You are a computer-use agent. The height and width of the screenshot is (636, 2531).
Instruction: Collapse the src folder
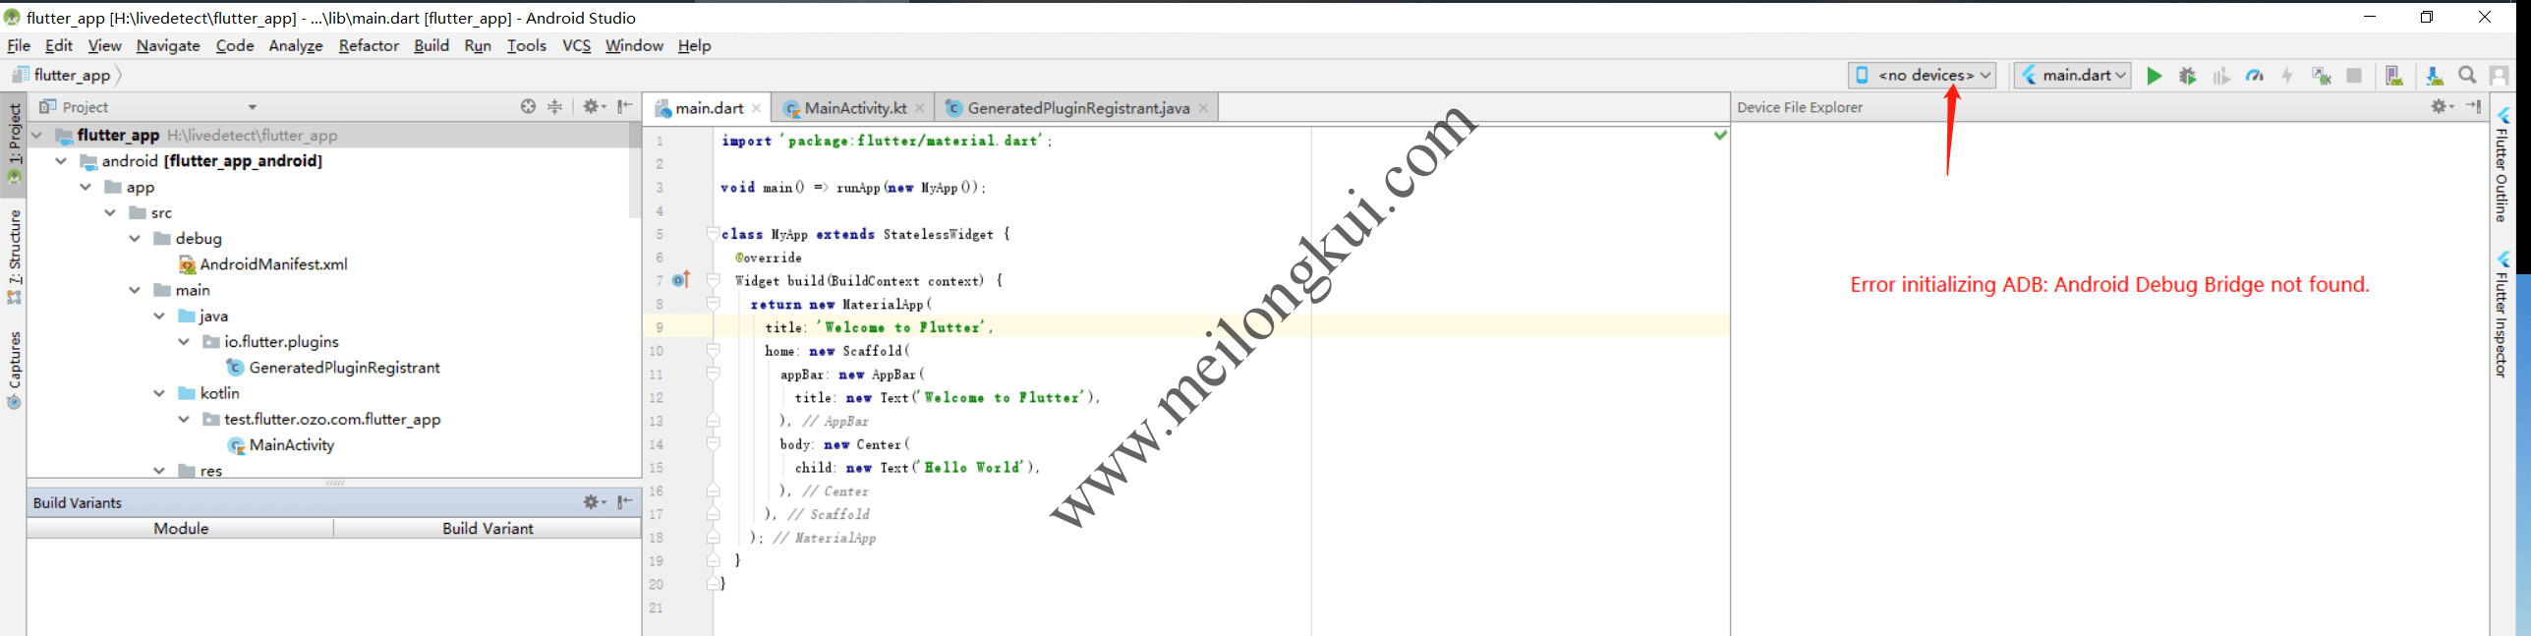pyautogui.click(x=110, y=212)
